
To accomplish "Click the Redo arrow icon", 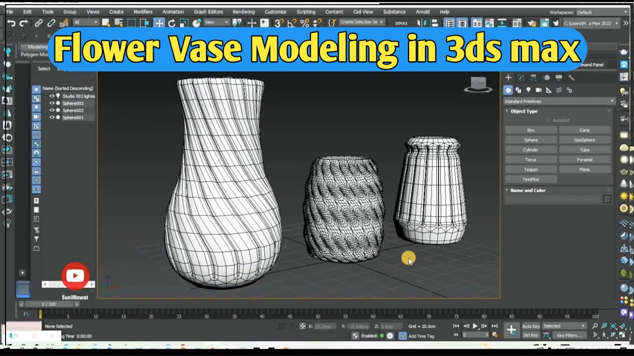I will point(23,23).
